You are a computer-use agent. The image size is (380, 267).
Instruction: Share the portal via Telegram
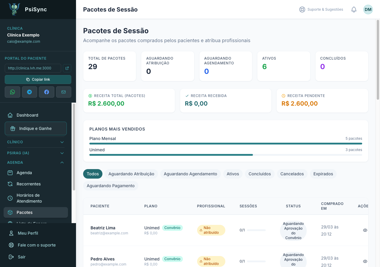click(x=29, y=92)
